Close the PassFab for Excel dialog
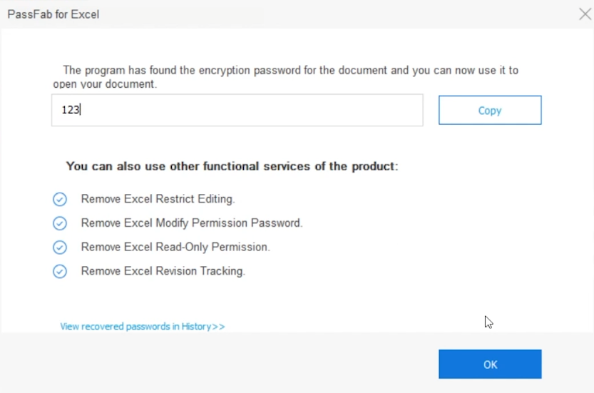594x393 pixels. point(584,14)
